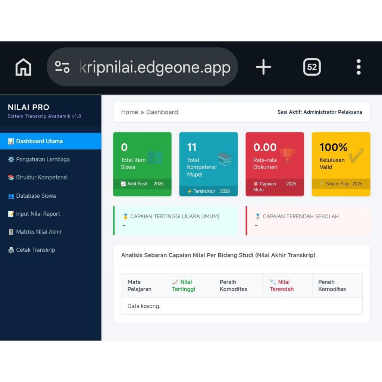Open Matriks Nilai Akhir menu item
Image resolution: width=382 pixels, height=382 pixels.
pyautogui.click(x=51, y=232)
